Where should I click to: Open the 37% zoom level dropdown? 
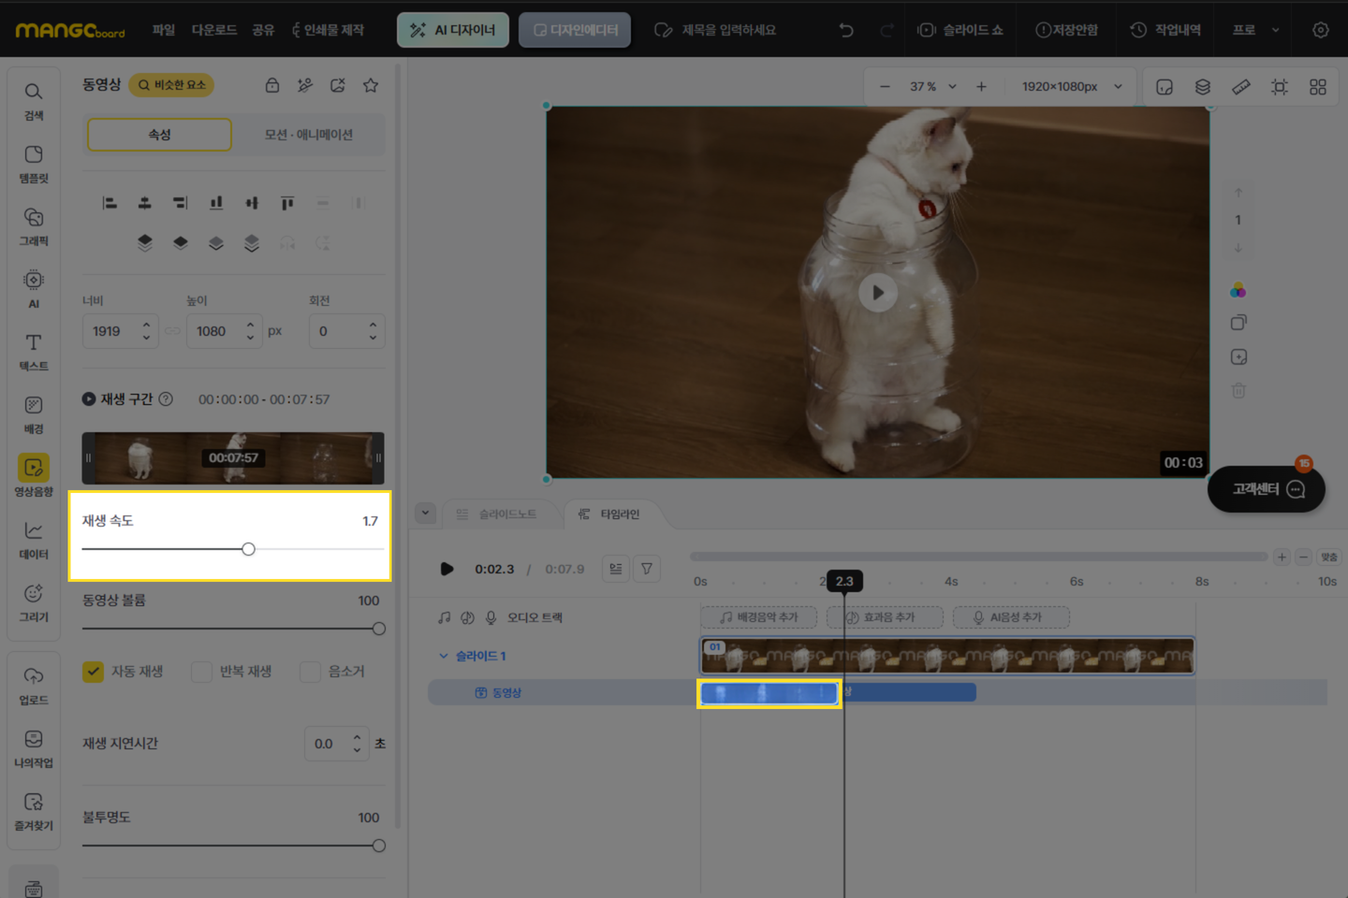point(933,87)
